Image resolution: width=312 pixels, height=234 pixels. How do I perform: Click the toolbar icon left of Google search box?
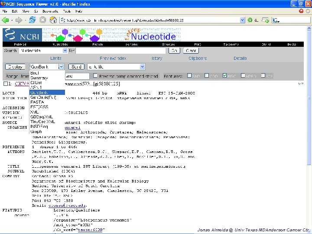(265, 20)
